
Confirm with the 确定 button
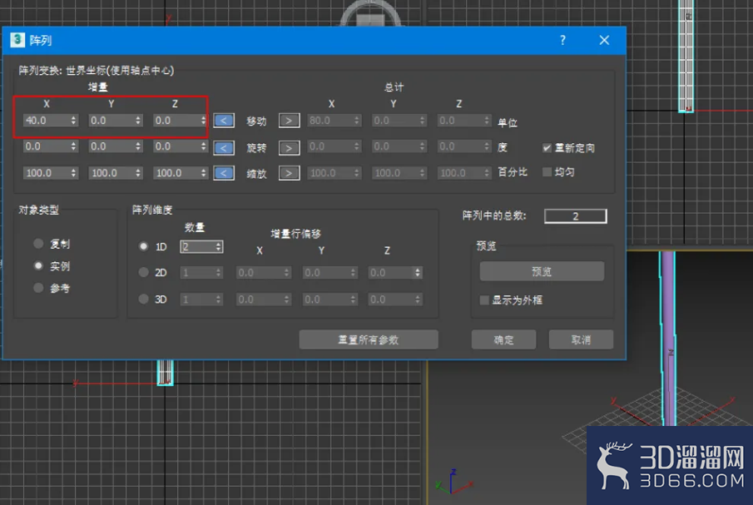click(x=503, y=339)
